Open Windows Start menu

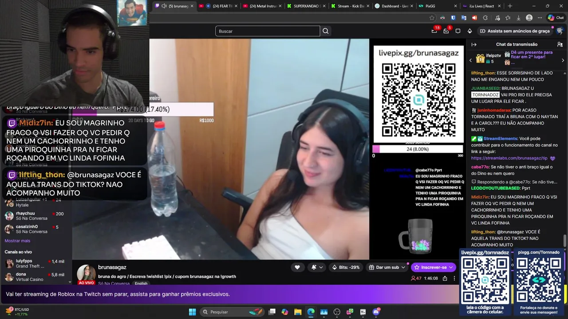point(192,312)
